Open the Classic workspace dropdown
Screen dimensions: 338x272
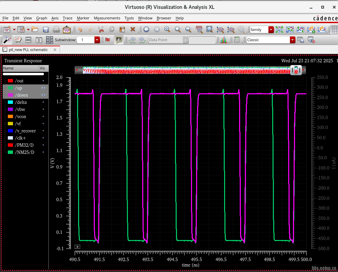292,40
